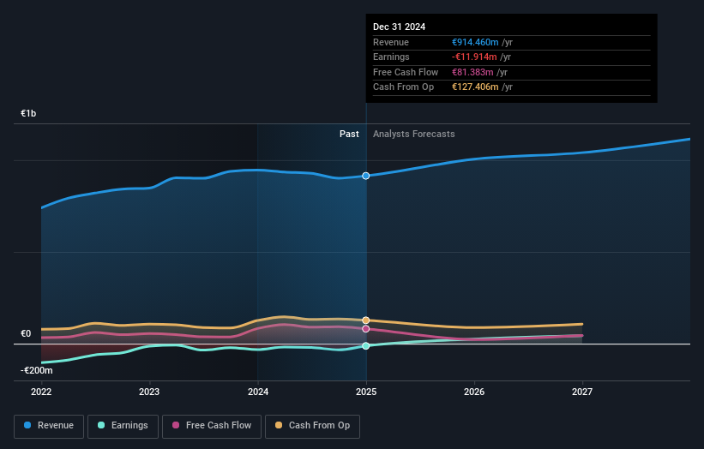Click the €0 y-axis label
Screen dimensions: 704x449
click(26, 333)
